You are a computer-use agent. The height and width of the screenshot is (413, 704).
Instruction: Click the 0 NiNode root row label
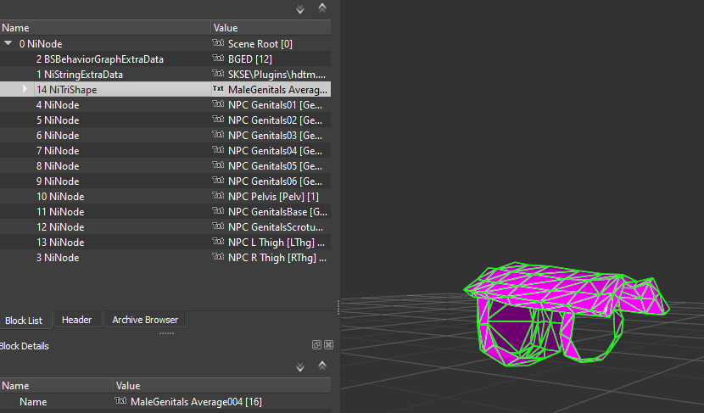click(x=41, y=44)
